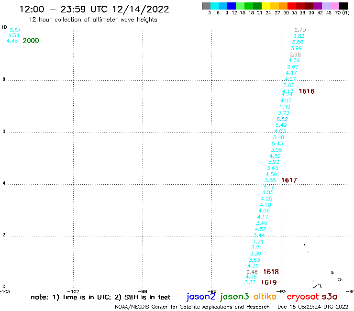This screenshot has height=311, width=354.
Task: Click the '3.55' wave height value
Action: click(x=270, y=180)
